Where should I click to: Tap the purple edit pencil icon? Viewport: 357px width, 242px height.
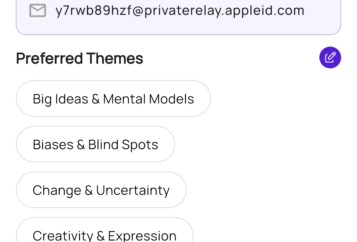[x=330, y=57]
